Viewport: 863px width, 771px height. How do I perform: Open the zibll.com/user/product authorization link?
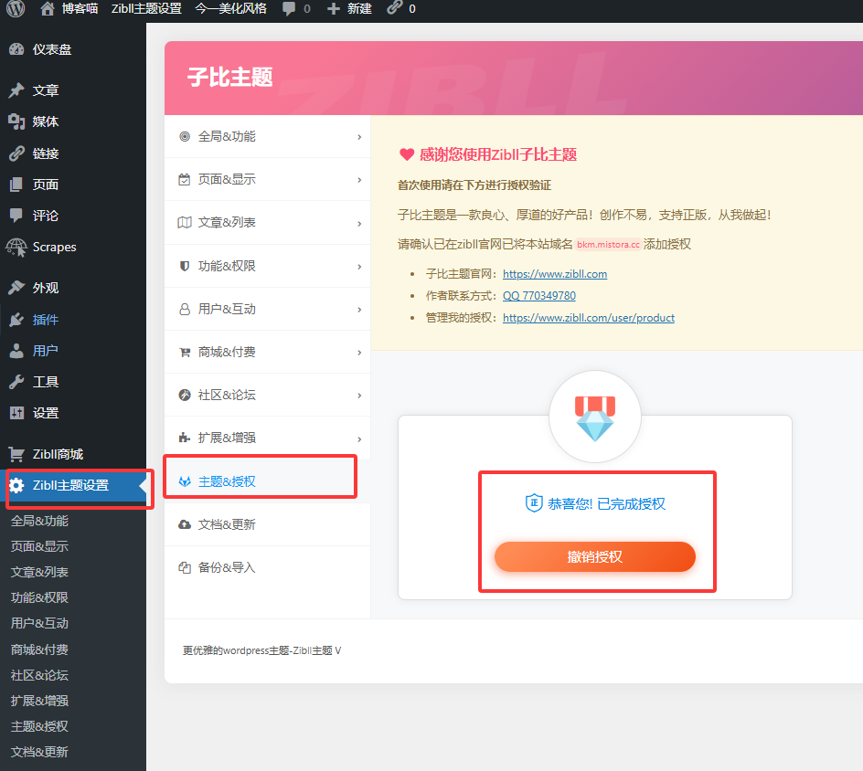589,318
